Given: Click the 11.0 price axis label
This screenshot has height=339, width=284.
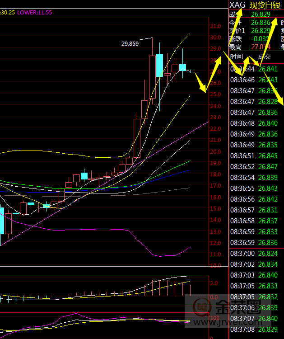Looking at the screenshot, I should tap(215, 254).
